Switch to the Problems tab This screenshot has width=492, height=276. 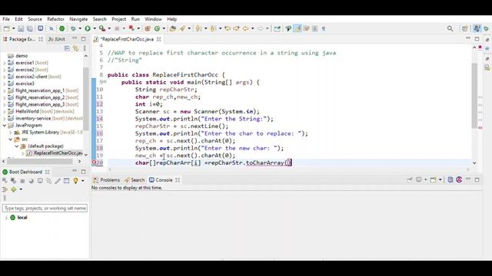(x=107, y=180)
